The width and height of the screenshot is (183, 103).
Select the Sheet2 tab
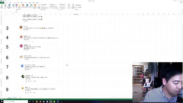[x=15, y=98]
